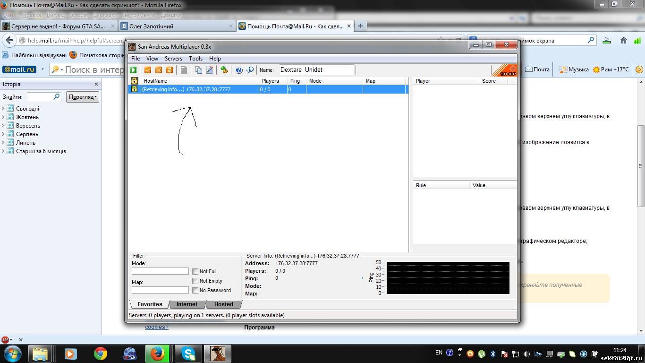The image size is (645, 363).
Task: Expand Жовтень history folder
Action: (x=3, y=117)
